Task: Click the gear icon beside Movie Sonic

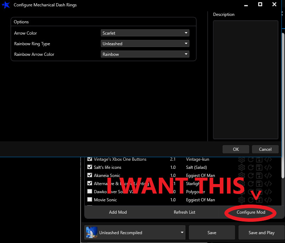Action: point(242,200)
